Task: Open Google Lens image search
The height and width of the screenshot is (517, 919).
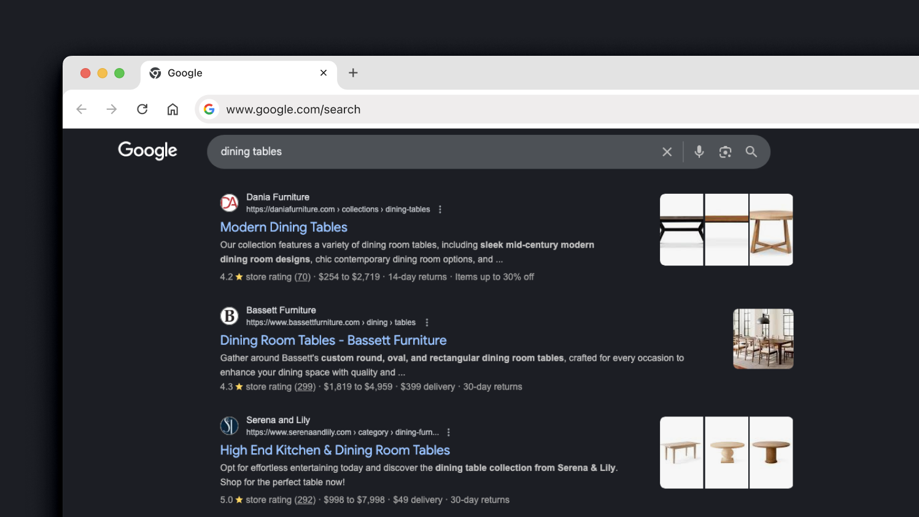Action: click(x=725, y=151)
